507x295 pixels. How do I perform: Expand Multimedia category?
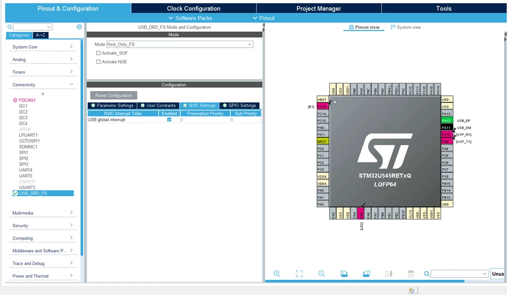coord(43,213)
